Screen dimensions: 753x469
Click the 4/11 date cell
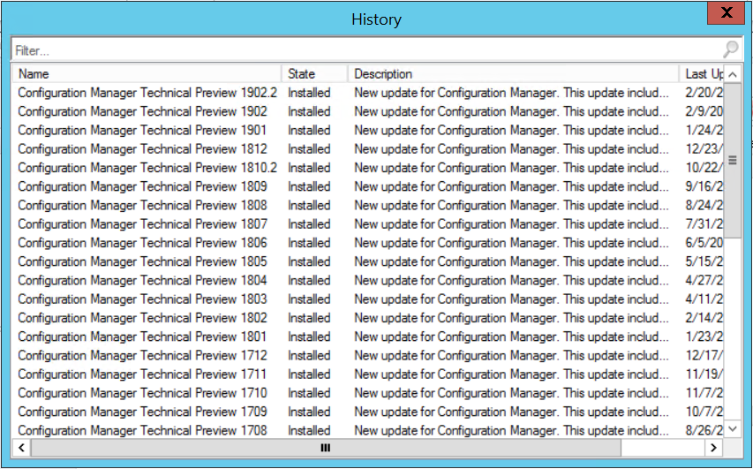pyautogui.click(x=704, y=299)
